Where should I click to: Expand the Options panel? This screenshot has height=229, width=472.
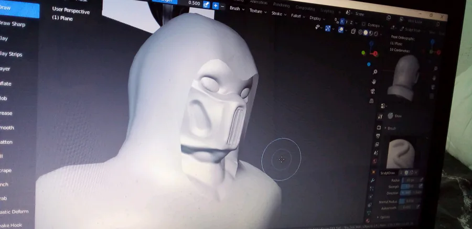[x=383, y=217]
